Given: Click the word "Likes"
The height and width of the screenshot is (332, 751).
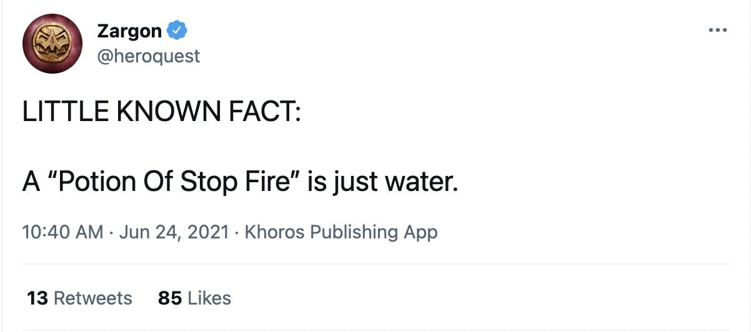Looking at the screenshot, I should pyautogui.click(x=209, y=298).
